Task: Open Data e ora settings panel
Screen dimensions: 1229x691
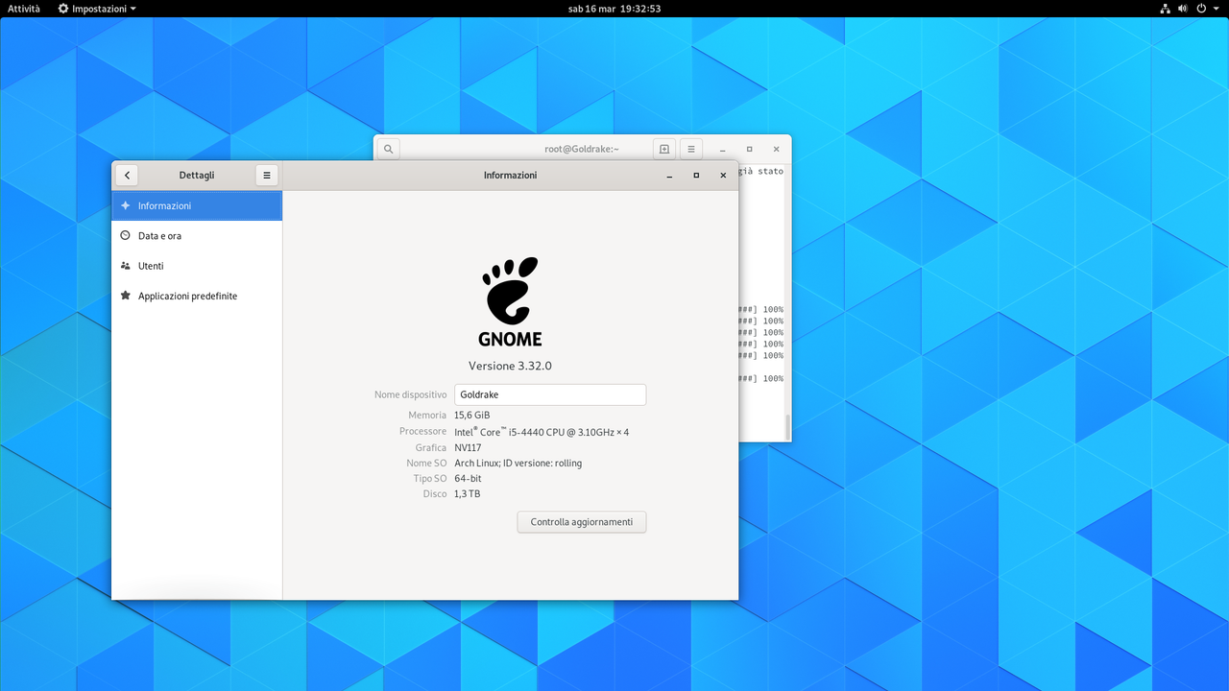Action: point(197,236)
